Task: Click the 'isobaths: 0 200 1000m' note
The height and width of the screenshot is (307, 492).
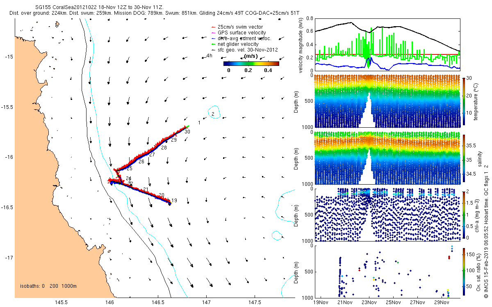Action: (48, 286)
